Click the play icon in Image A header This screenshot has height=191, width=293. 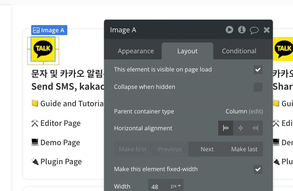(229, 30)
